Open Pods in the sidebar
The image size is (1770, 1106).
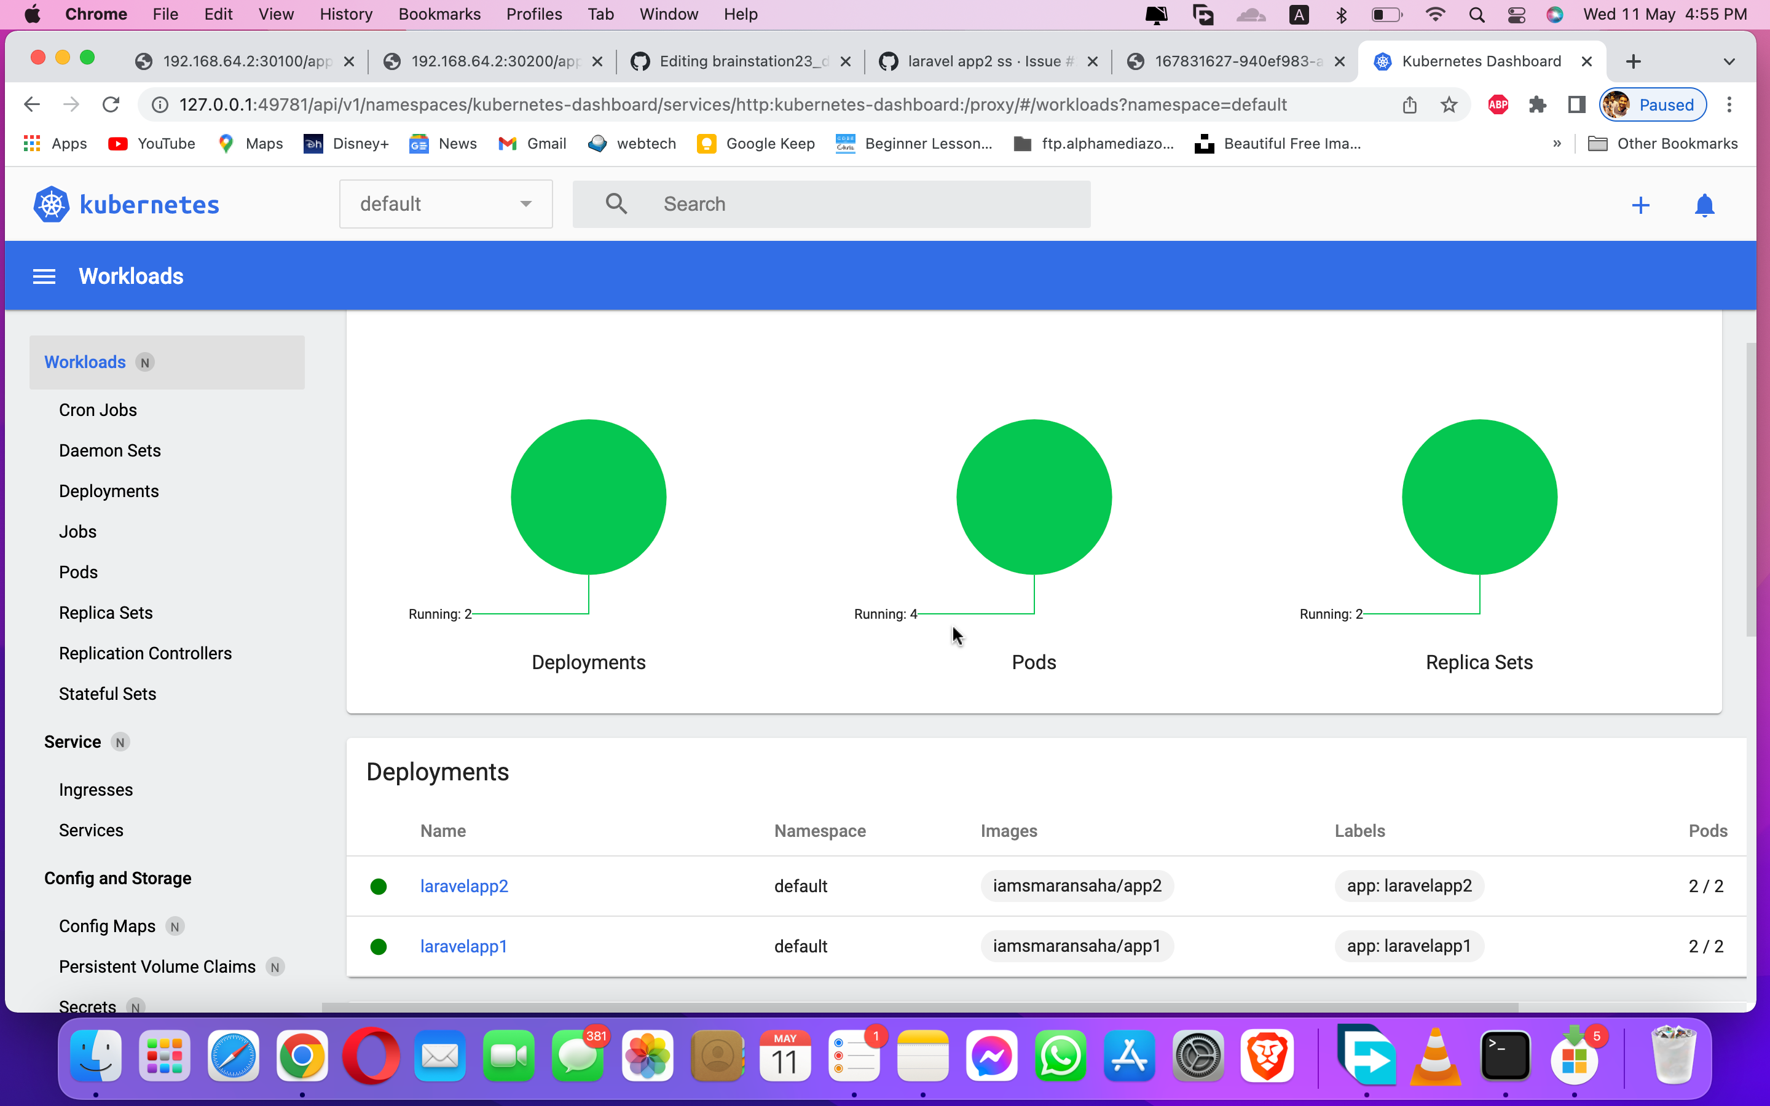[x=78, y=572]
